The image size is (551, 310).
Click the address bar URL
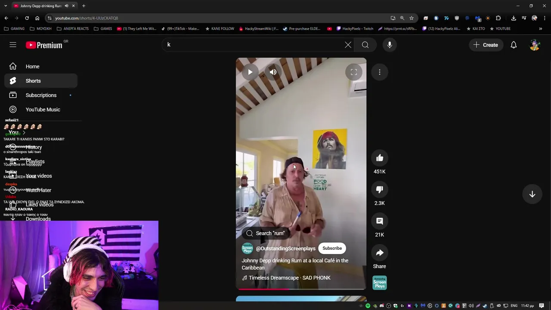tap(87, 18)
